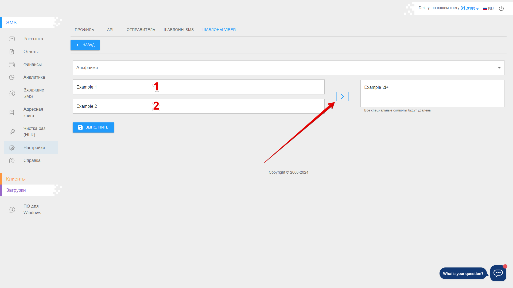Open the Адресная книга icon
The width and height of the screenshot is (513, 288).
(12, 113)
